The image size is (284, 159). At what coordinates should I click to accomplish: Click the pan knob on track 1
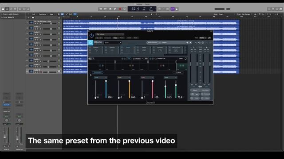coord(59,23)
